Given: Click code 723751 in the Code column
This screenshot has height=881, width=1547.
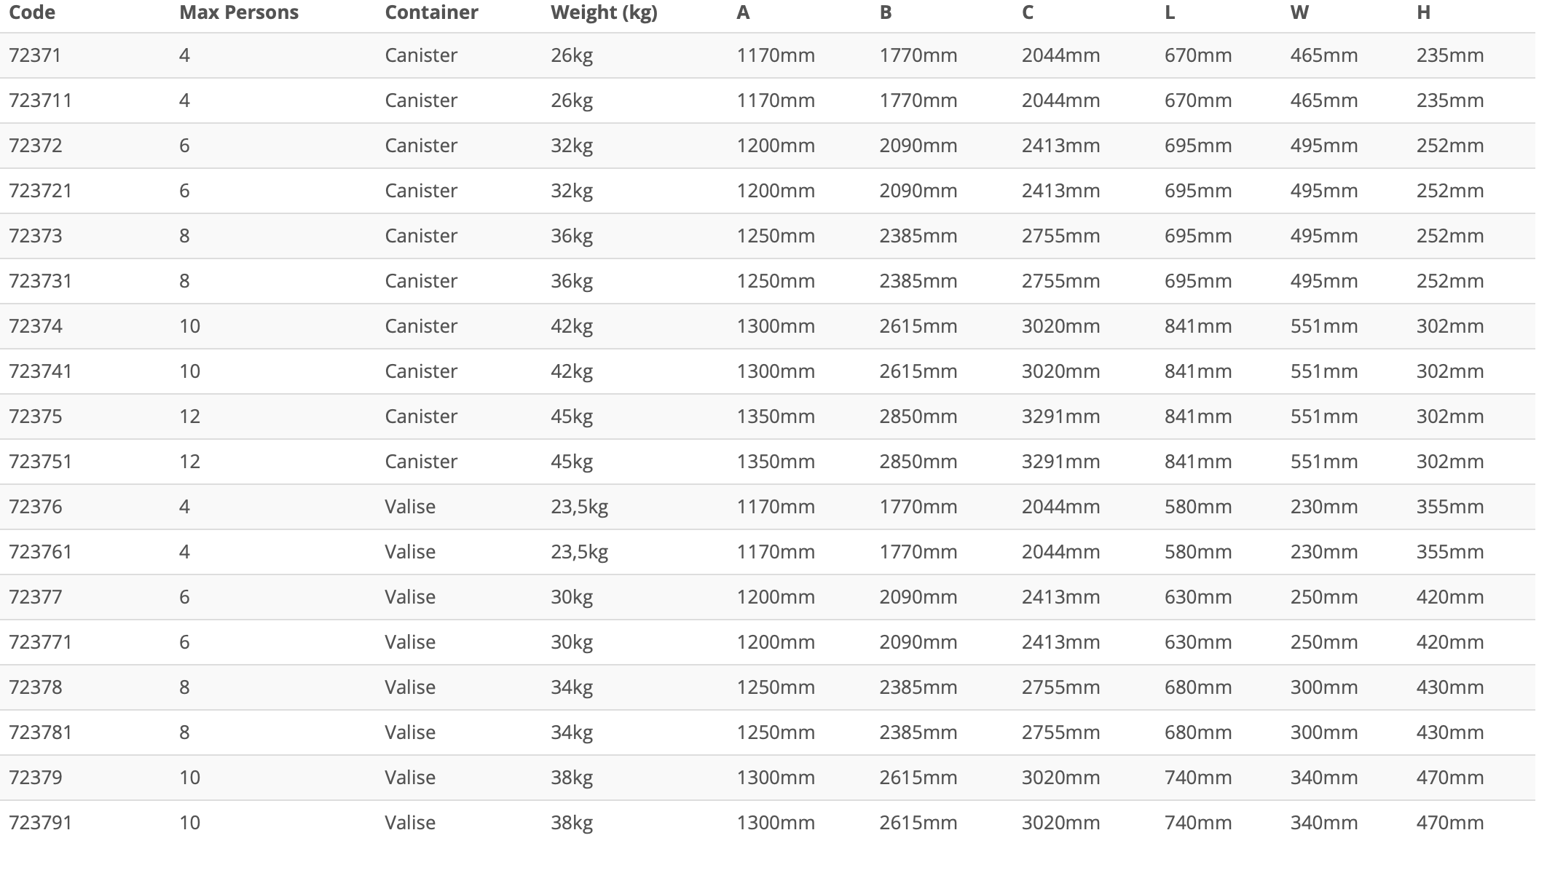Looking at the screenshot, I should [x=41, y=462].
